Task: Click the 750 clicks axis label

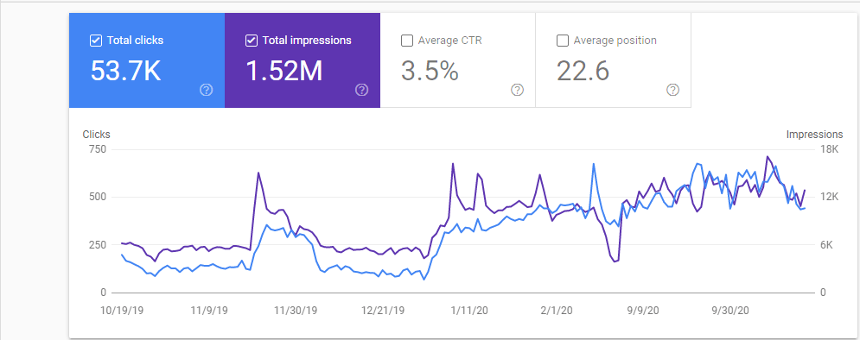Action: click(x=97, y=149)
